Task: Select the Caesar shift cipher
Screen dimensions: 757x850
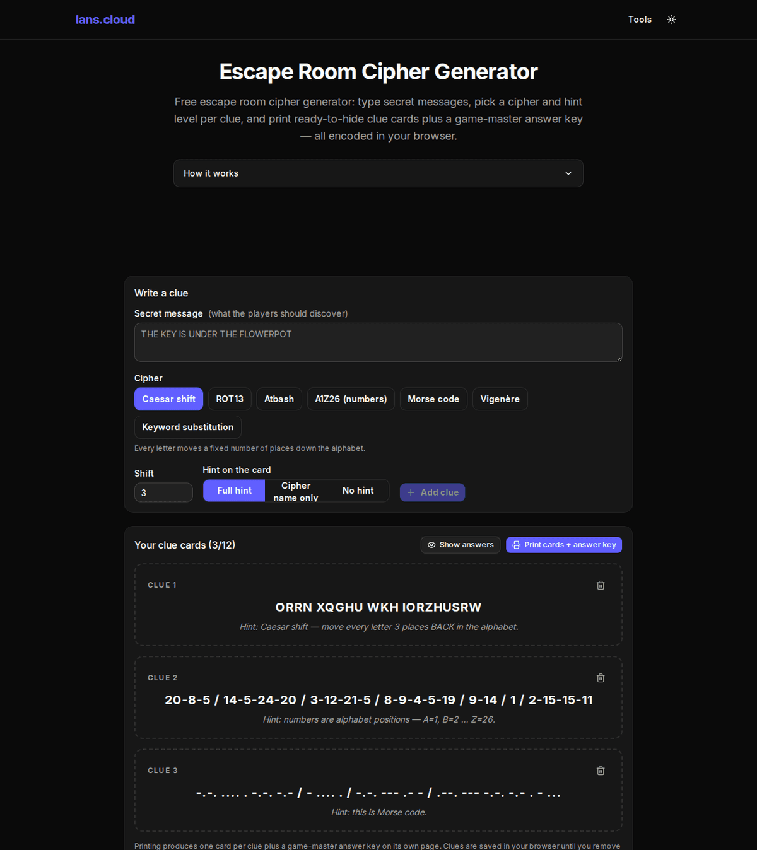Action: pyautogui.click(x=168, y=399)
